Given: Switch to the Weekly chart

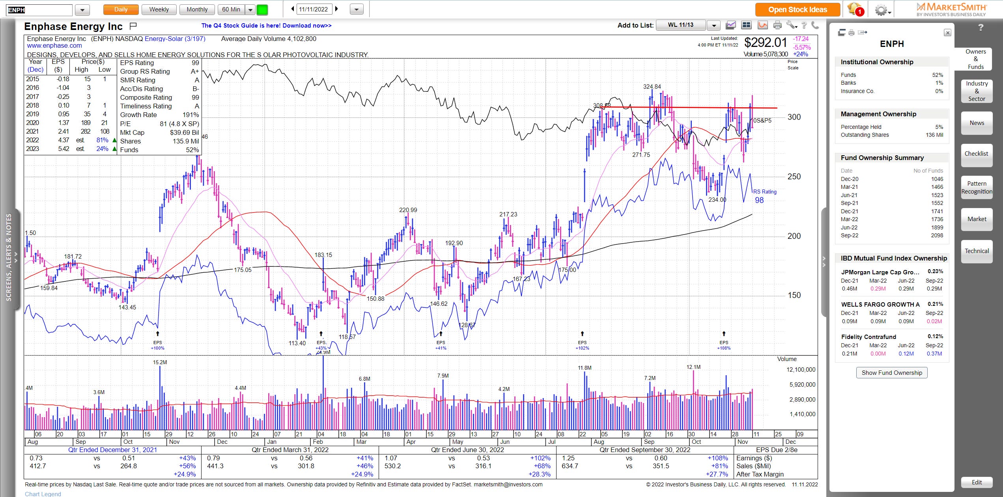Looking at the screenshot, I should point(159,9).
